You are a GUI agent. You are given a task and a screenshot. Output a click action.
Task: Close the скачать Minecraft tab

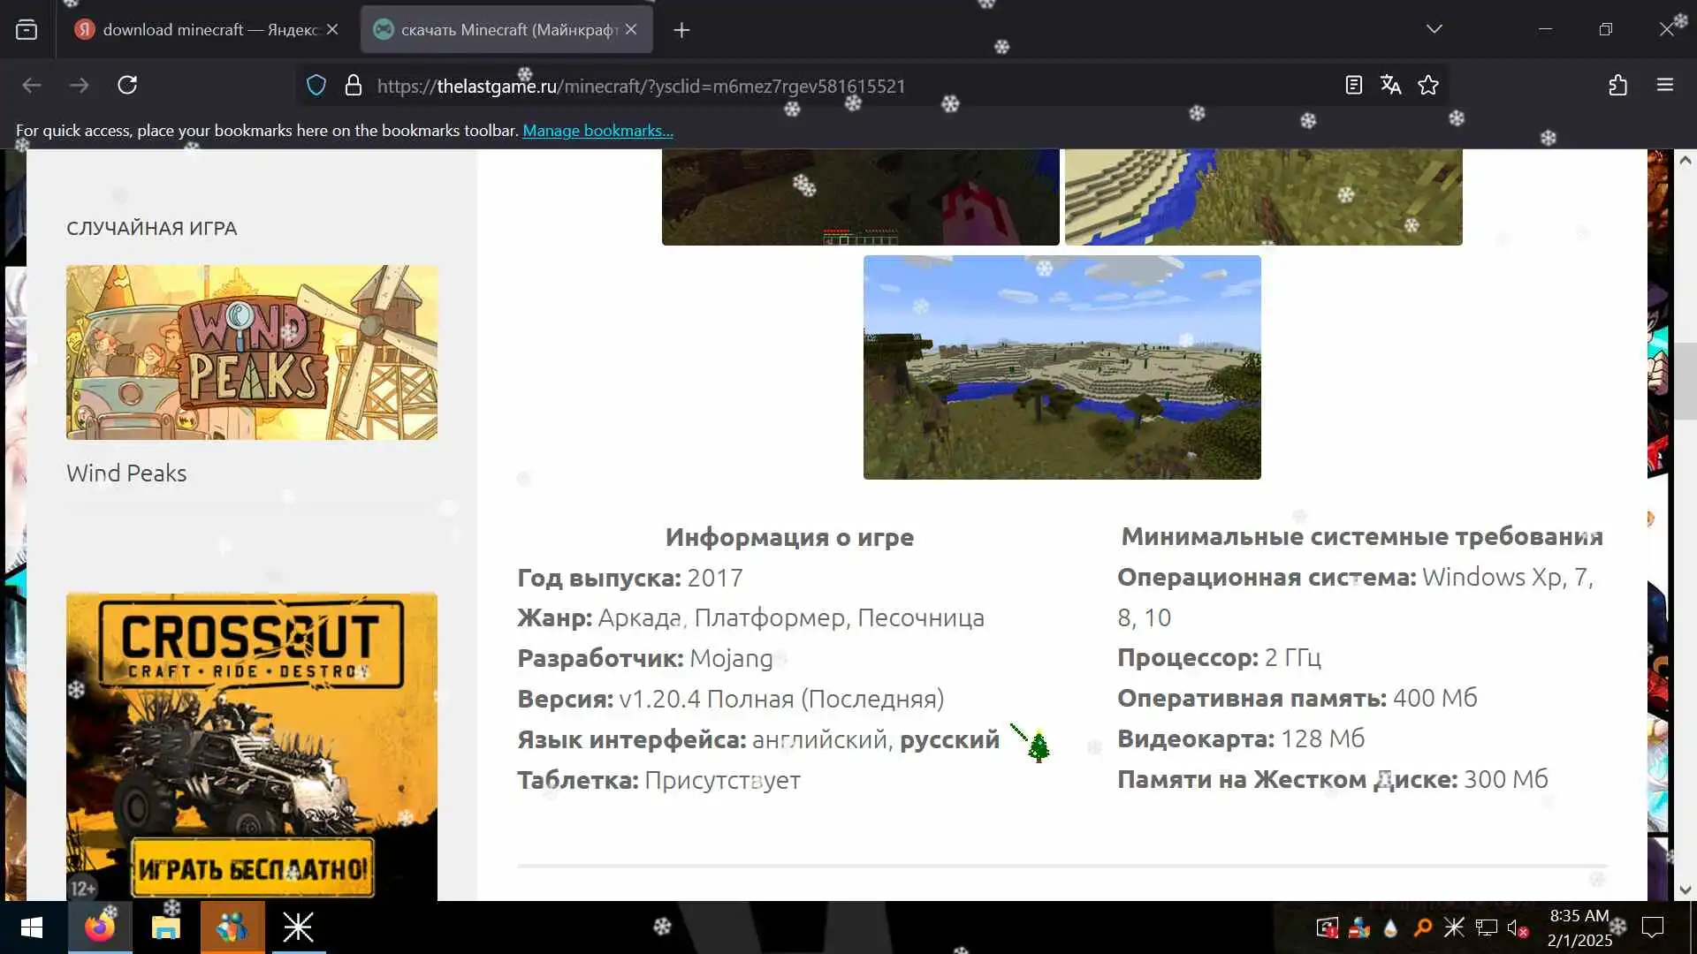click(631, 29)
